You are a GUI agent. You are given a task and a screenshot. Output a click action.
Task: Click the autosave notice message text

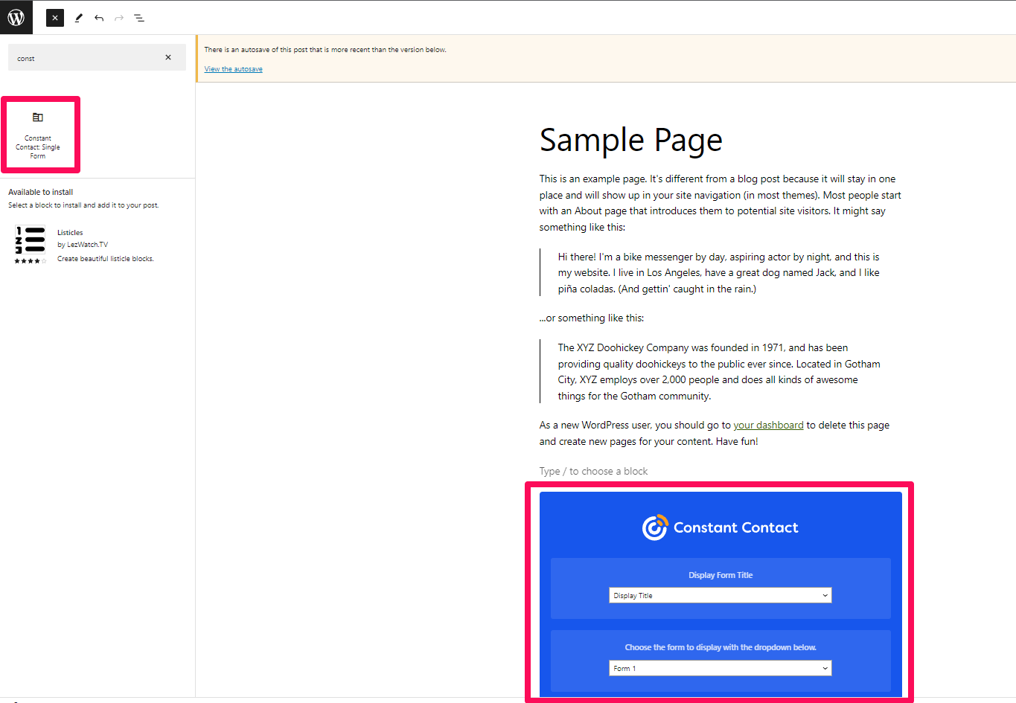(325, 50)
